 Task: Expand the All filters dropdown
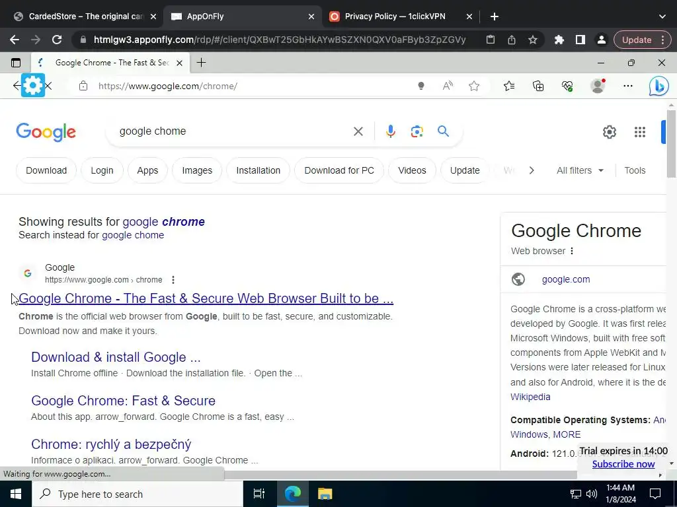[x=580, y=170]
